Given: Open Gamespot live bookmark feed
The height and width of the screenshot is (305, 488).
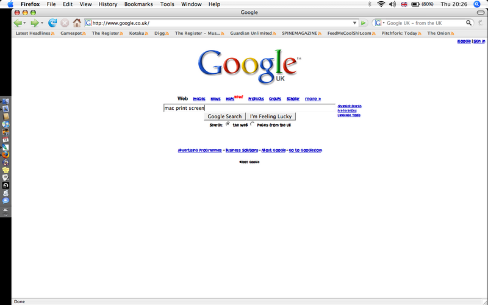Looking at the screenshot, I should (x=73, y=33).
